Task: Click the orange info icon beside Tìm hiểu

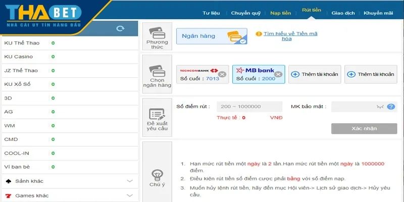Action: [x=259, y=34]
